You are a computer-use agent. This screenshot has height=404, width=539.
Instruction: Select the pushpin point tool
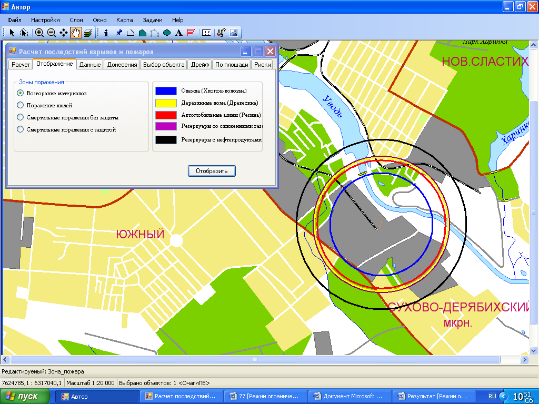(118, 33)
